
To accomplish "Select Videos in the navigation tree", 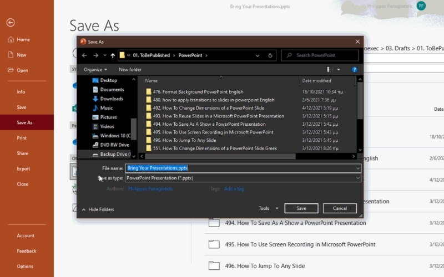I will click(x=107, y=126).
